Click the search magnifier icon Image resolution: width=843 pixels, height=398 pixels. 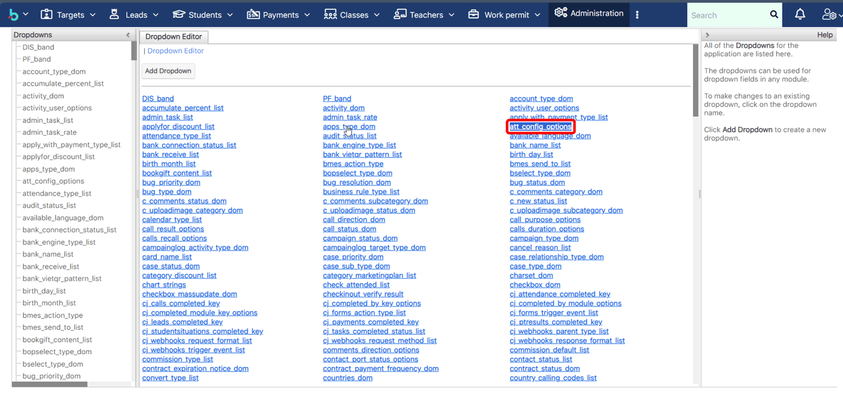774,15
